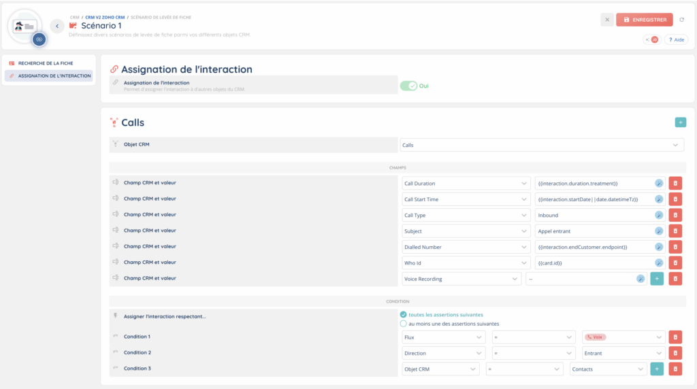Viewport: 697px width, 389px height.
Task: Click the add button in Voice Recording row
Action: pos(657,278)
